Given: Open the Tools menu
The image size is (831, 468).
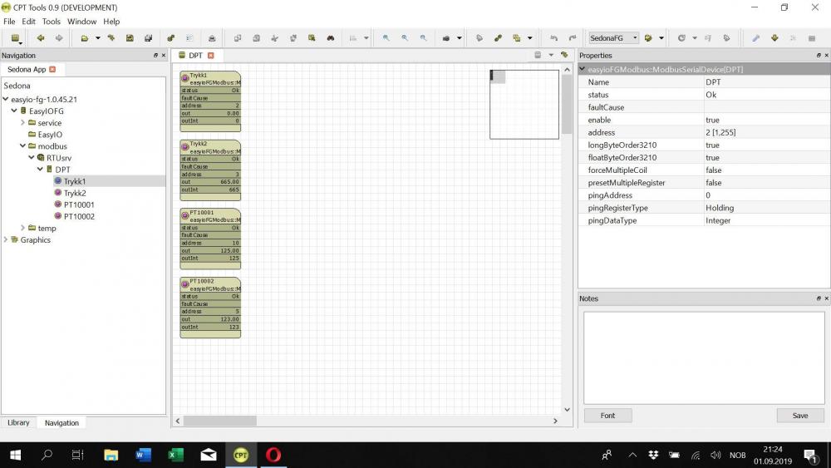Looking at the screenshot, I should pos(52,22).
